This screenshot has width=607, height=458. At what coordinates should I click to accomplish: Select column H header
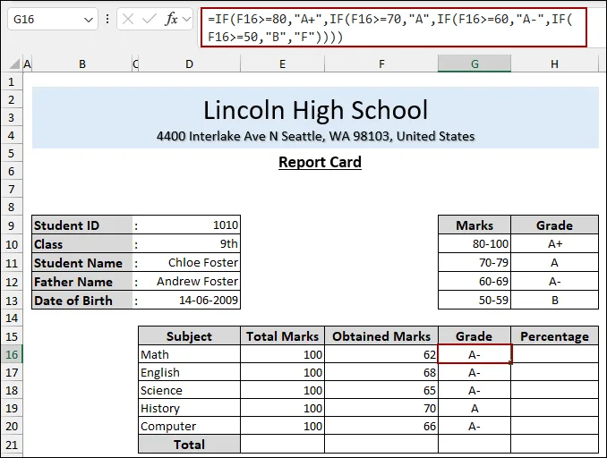point(554,64)
